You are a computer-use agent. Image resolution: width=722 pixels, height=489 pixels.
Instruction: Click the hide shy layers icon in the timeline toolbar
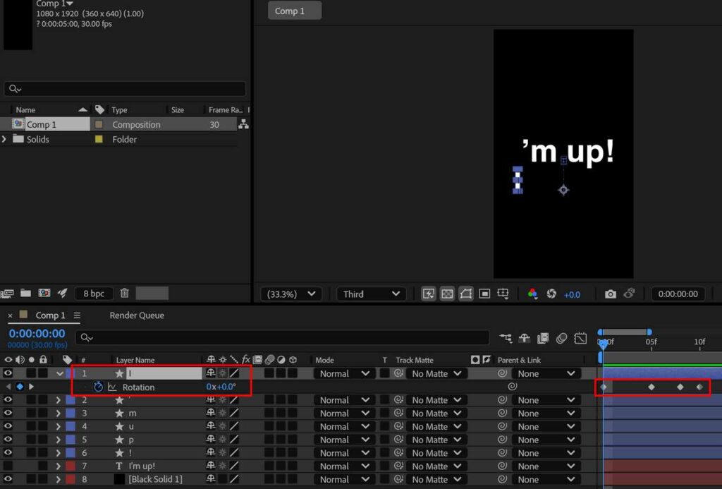pos(524,338)
